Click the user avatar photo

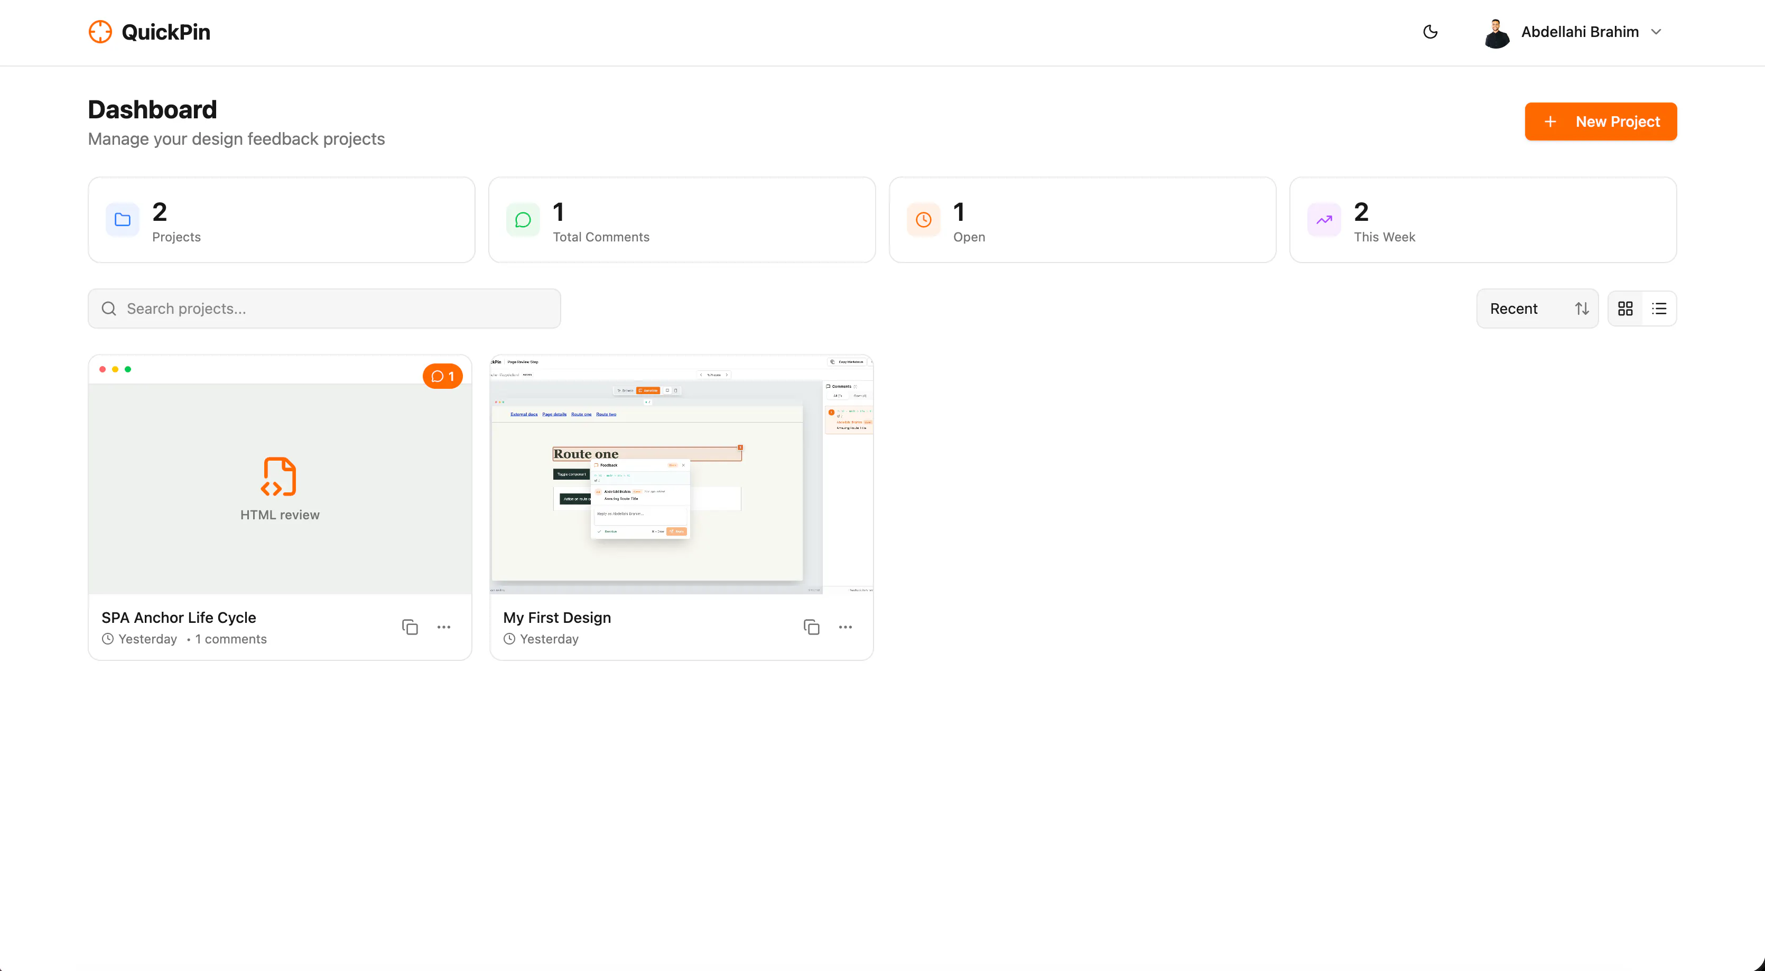1497,32
